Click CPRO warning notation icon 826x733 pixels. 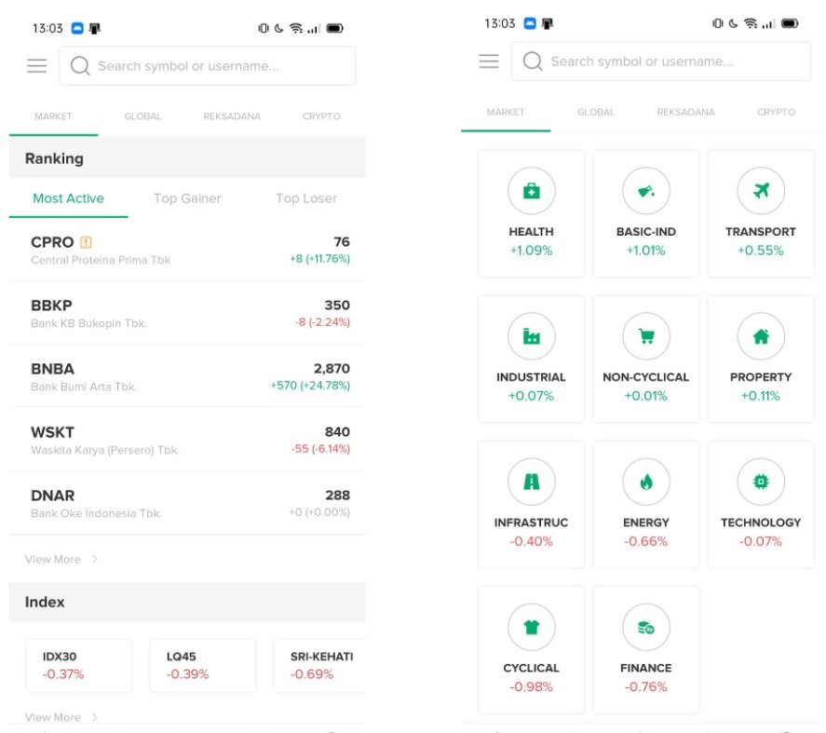click(86, 242)
